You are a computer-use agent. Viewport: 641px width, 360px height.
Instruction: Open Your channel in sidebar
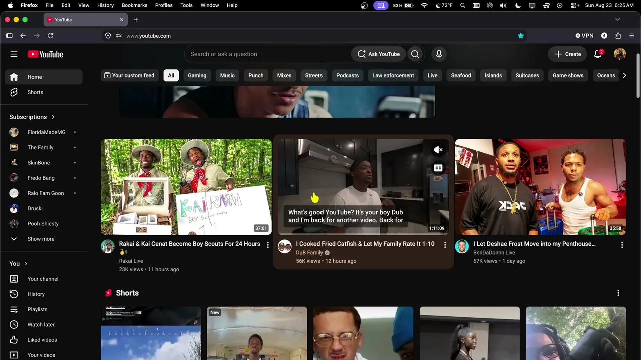coord(44,279)
